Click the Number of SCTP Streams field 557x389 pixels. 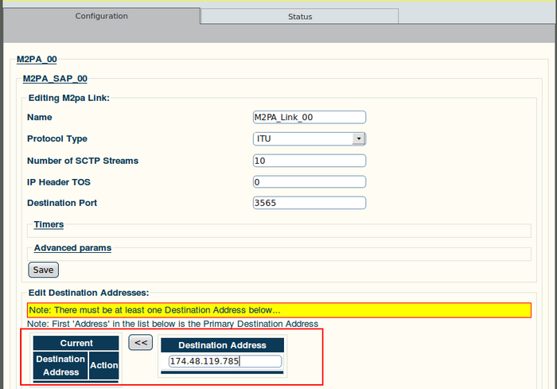[x=310, y=161]
